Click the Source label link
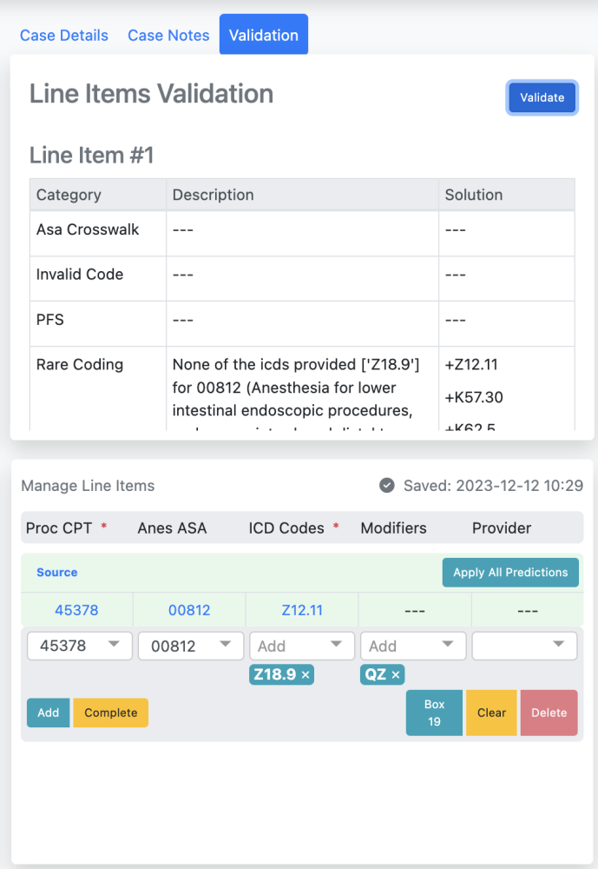 click(56, 572)
